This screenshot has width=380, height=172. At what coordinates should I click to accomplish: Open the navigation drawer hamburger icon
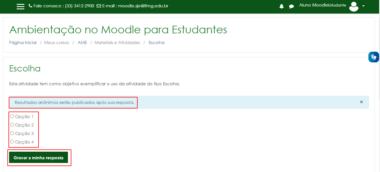20,6
